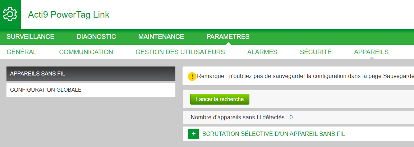This screenshot has height=147, width=414.
Task: Open the Communication sub-tab
Action: pos(86,52)
